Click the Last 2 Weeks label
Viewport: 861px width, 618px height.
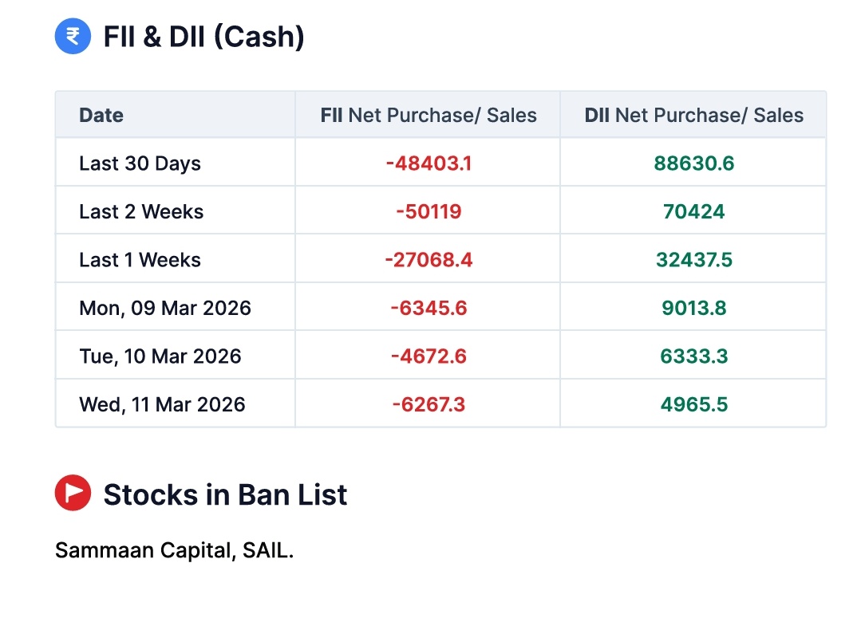coord(141,211)
